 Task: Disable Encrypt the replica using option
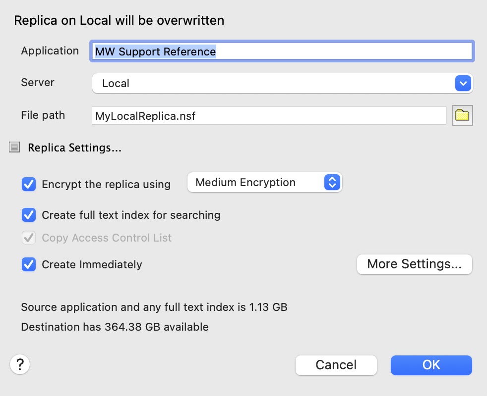click(29, 184)
